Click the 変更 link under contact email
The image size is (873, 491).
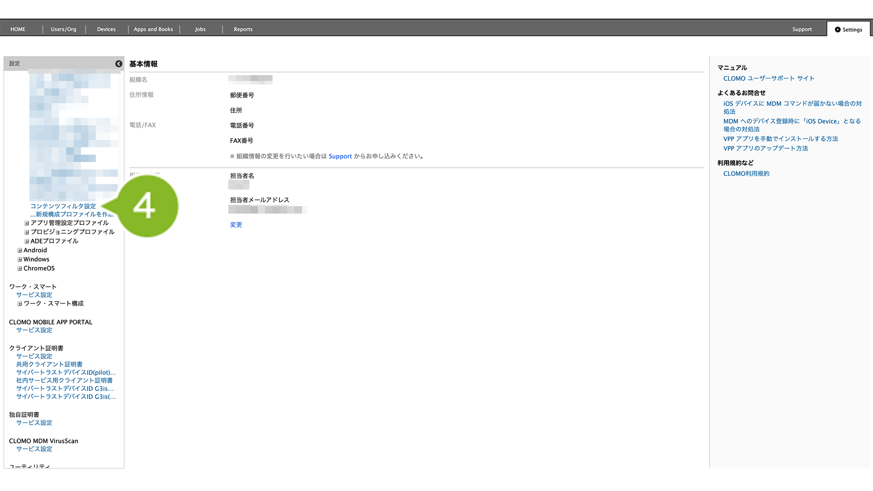tap(236, 225)
